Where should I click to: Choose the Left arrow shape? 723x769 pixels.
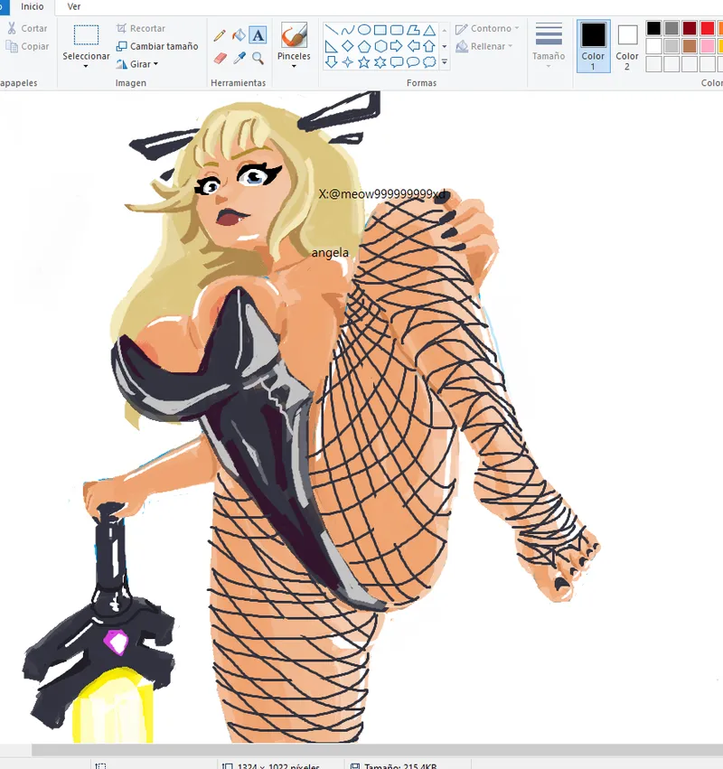413,47
